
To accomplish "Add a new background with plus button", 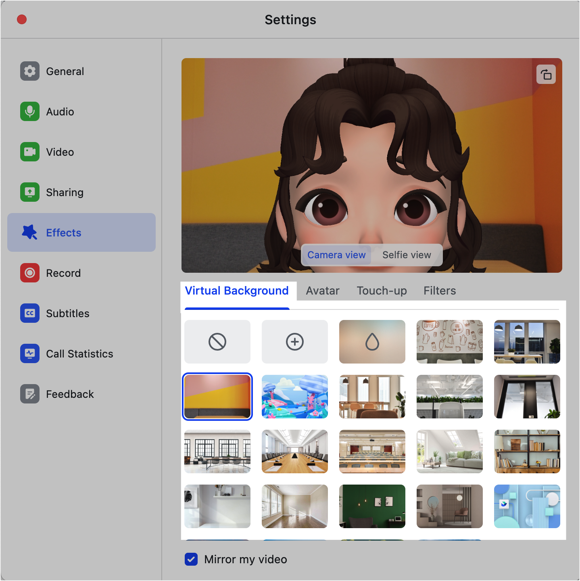I will point(295,342).
